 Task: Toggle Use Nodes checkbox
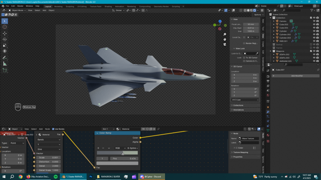tap(53, 129)
